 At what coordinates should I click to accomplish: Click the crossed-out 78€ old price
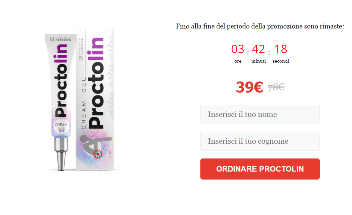(276, 87)
